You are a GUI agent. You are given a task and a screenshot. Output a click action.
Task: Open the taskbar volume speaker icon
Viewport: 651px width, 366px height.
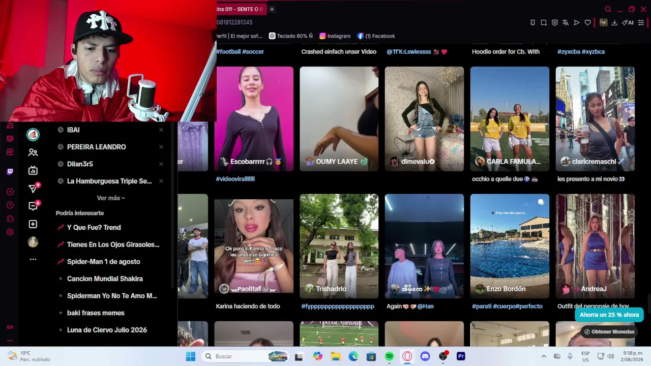coord(611,356)
